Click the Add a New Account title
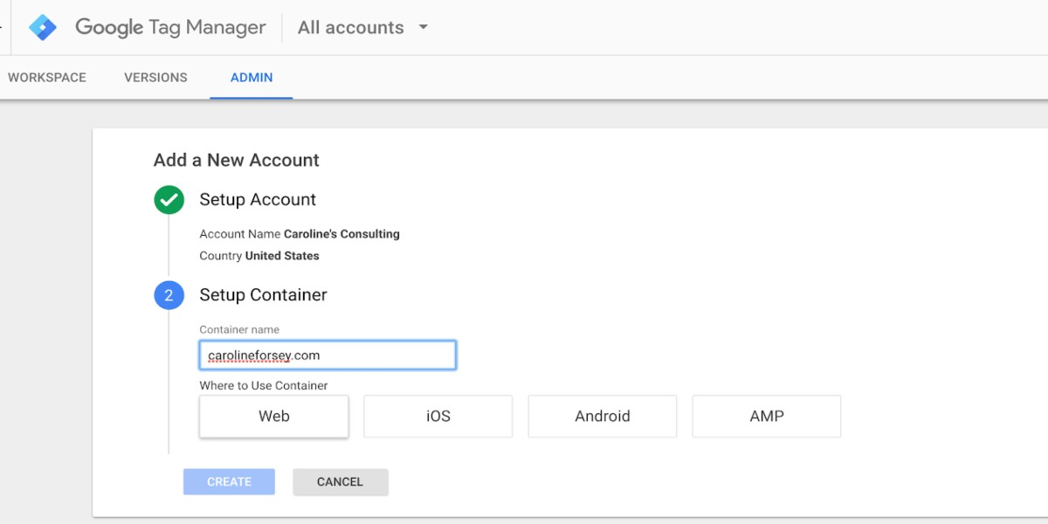 (x=237, y=161)
